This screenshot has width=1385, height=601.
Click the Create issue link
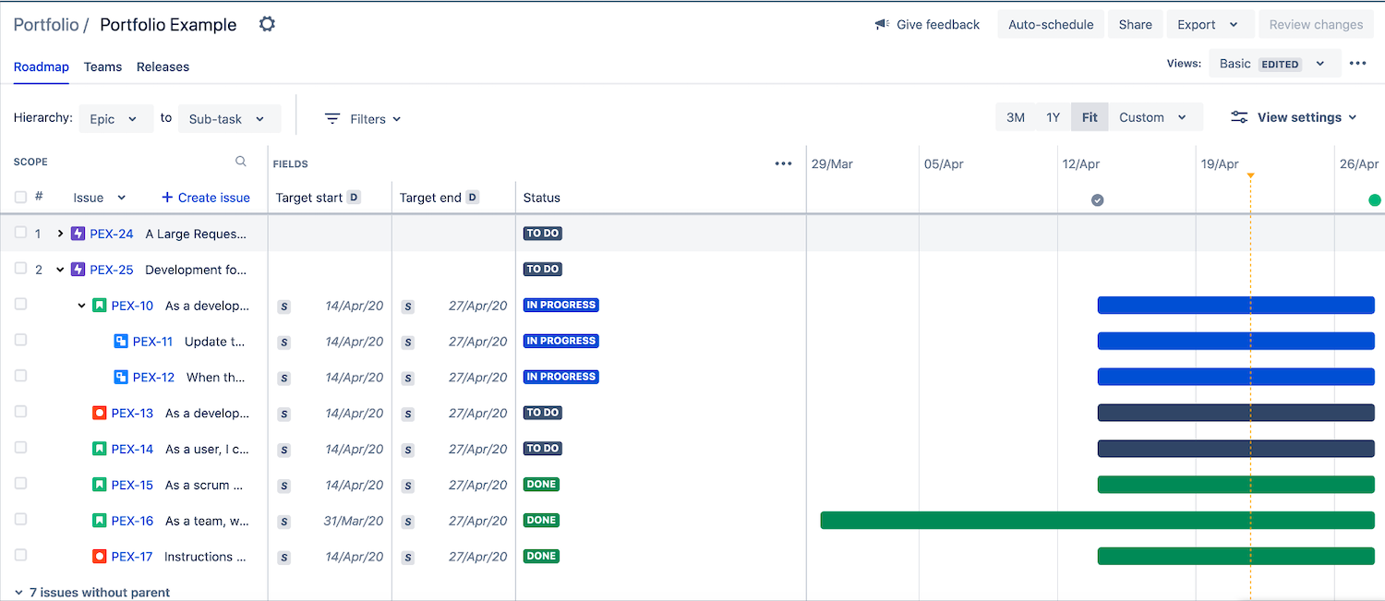(x=205, y=198)
